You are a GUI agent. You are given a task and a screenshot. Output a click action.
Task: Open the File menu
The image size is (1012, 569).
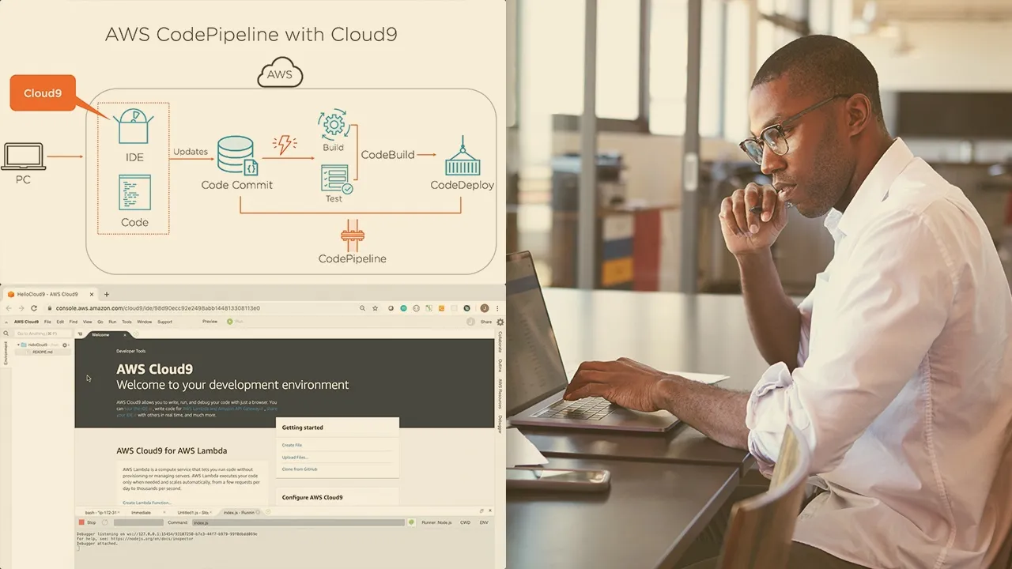(x=47, y=322)
